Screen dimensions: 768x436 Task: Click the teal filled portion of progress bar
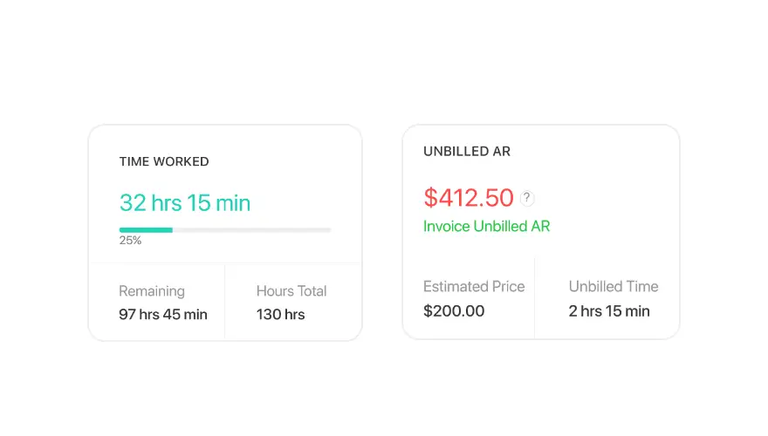click(146, 229)
